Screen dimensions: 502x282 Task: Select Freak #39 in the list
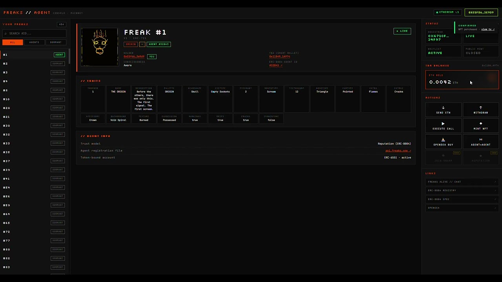34,170
